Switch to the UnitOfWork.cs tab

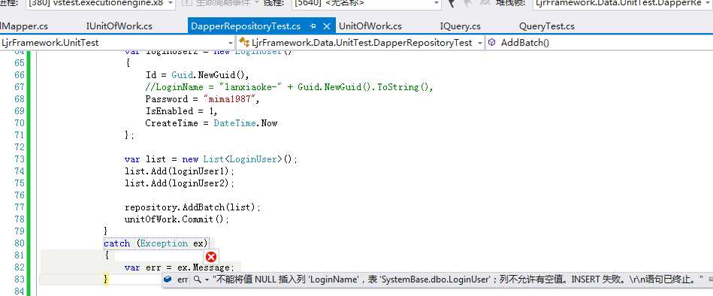coord(370,26)
